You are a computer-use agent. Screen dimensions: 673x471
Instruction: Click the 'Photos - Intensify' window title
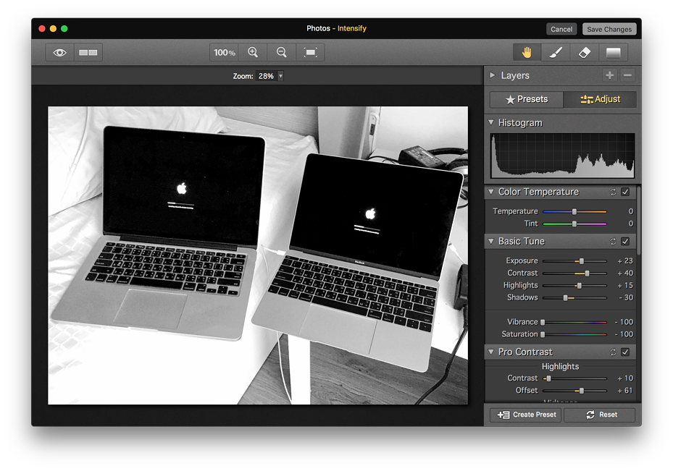pos(336,28)
